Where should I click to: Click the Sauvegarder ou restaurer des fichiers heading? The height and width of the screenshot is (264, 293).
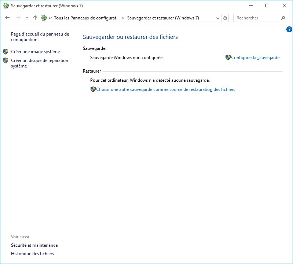[x=130, y=37]
